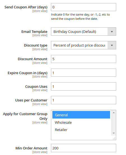Click customer group list scroll up arrow
126x155 pixels.
[114, 113]
